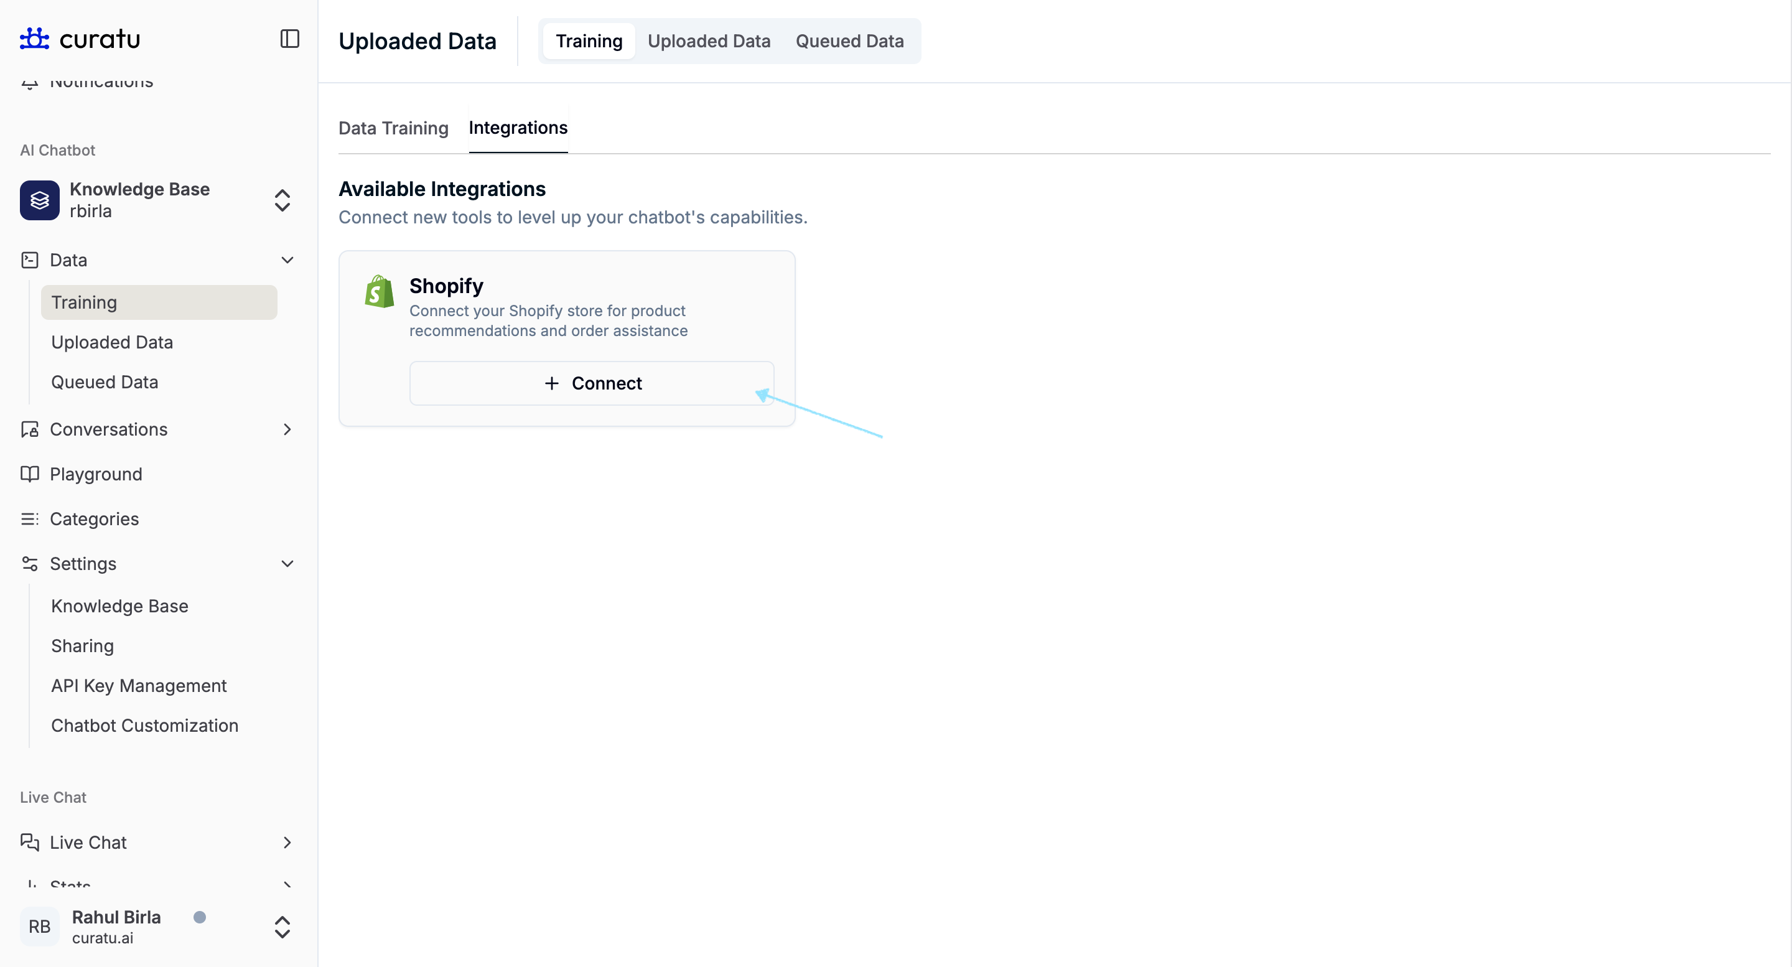This screenshot has width=1792, height=967.
Task: Collapse the Data section chevron
Action: pos(287,259)
